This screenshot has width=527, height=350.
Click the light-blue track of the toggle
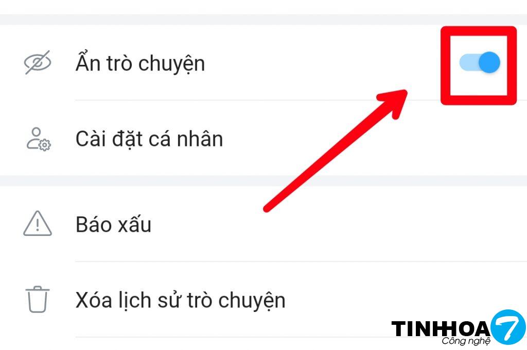(x=468, y=63)
